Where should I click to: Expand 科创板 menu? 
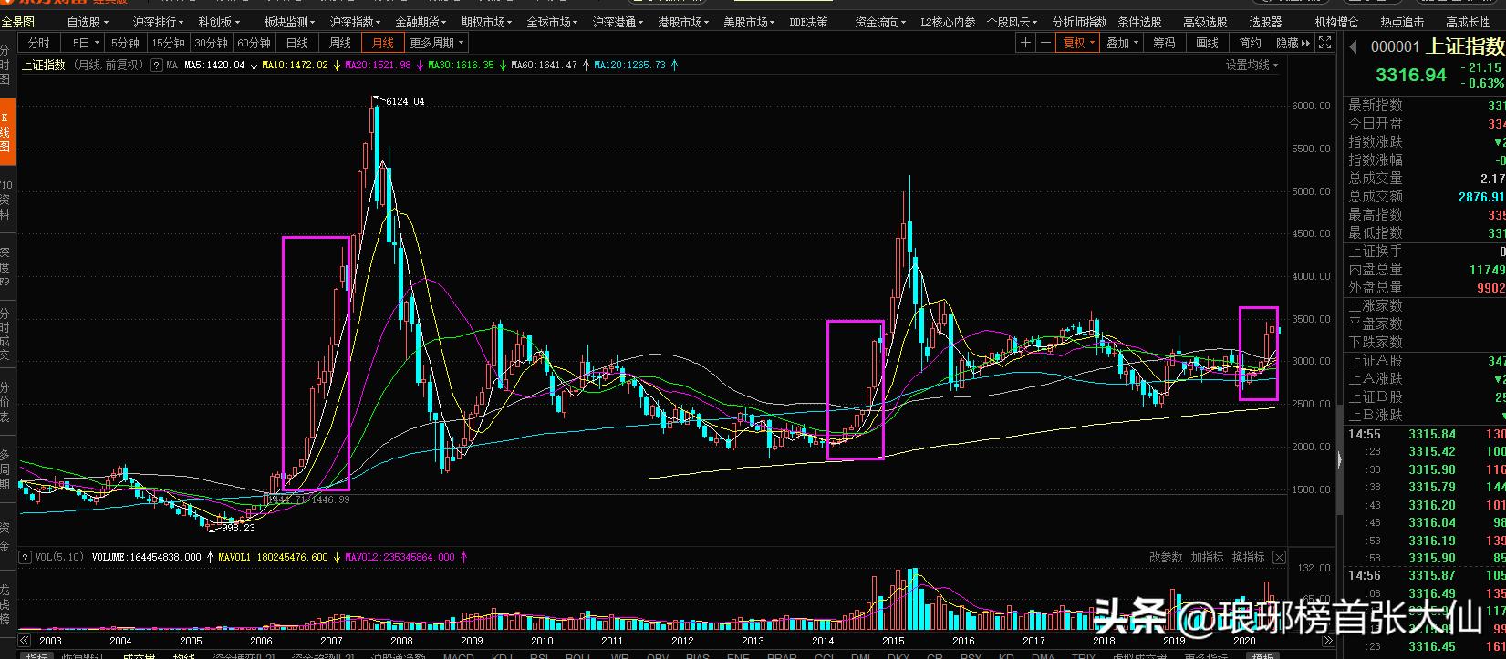pyautogui.click(x=219, y=21)
